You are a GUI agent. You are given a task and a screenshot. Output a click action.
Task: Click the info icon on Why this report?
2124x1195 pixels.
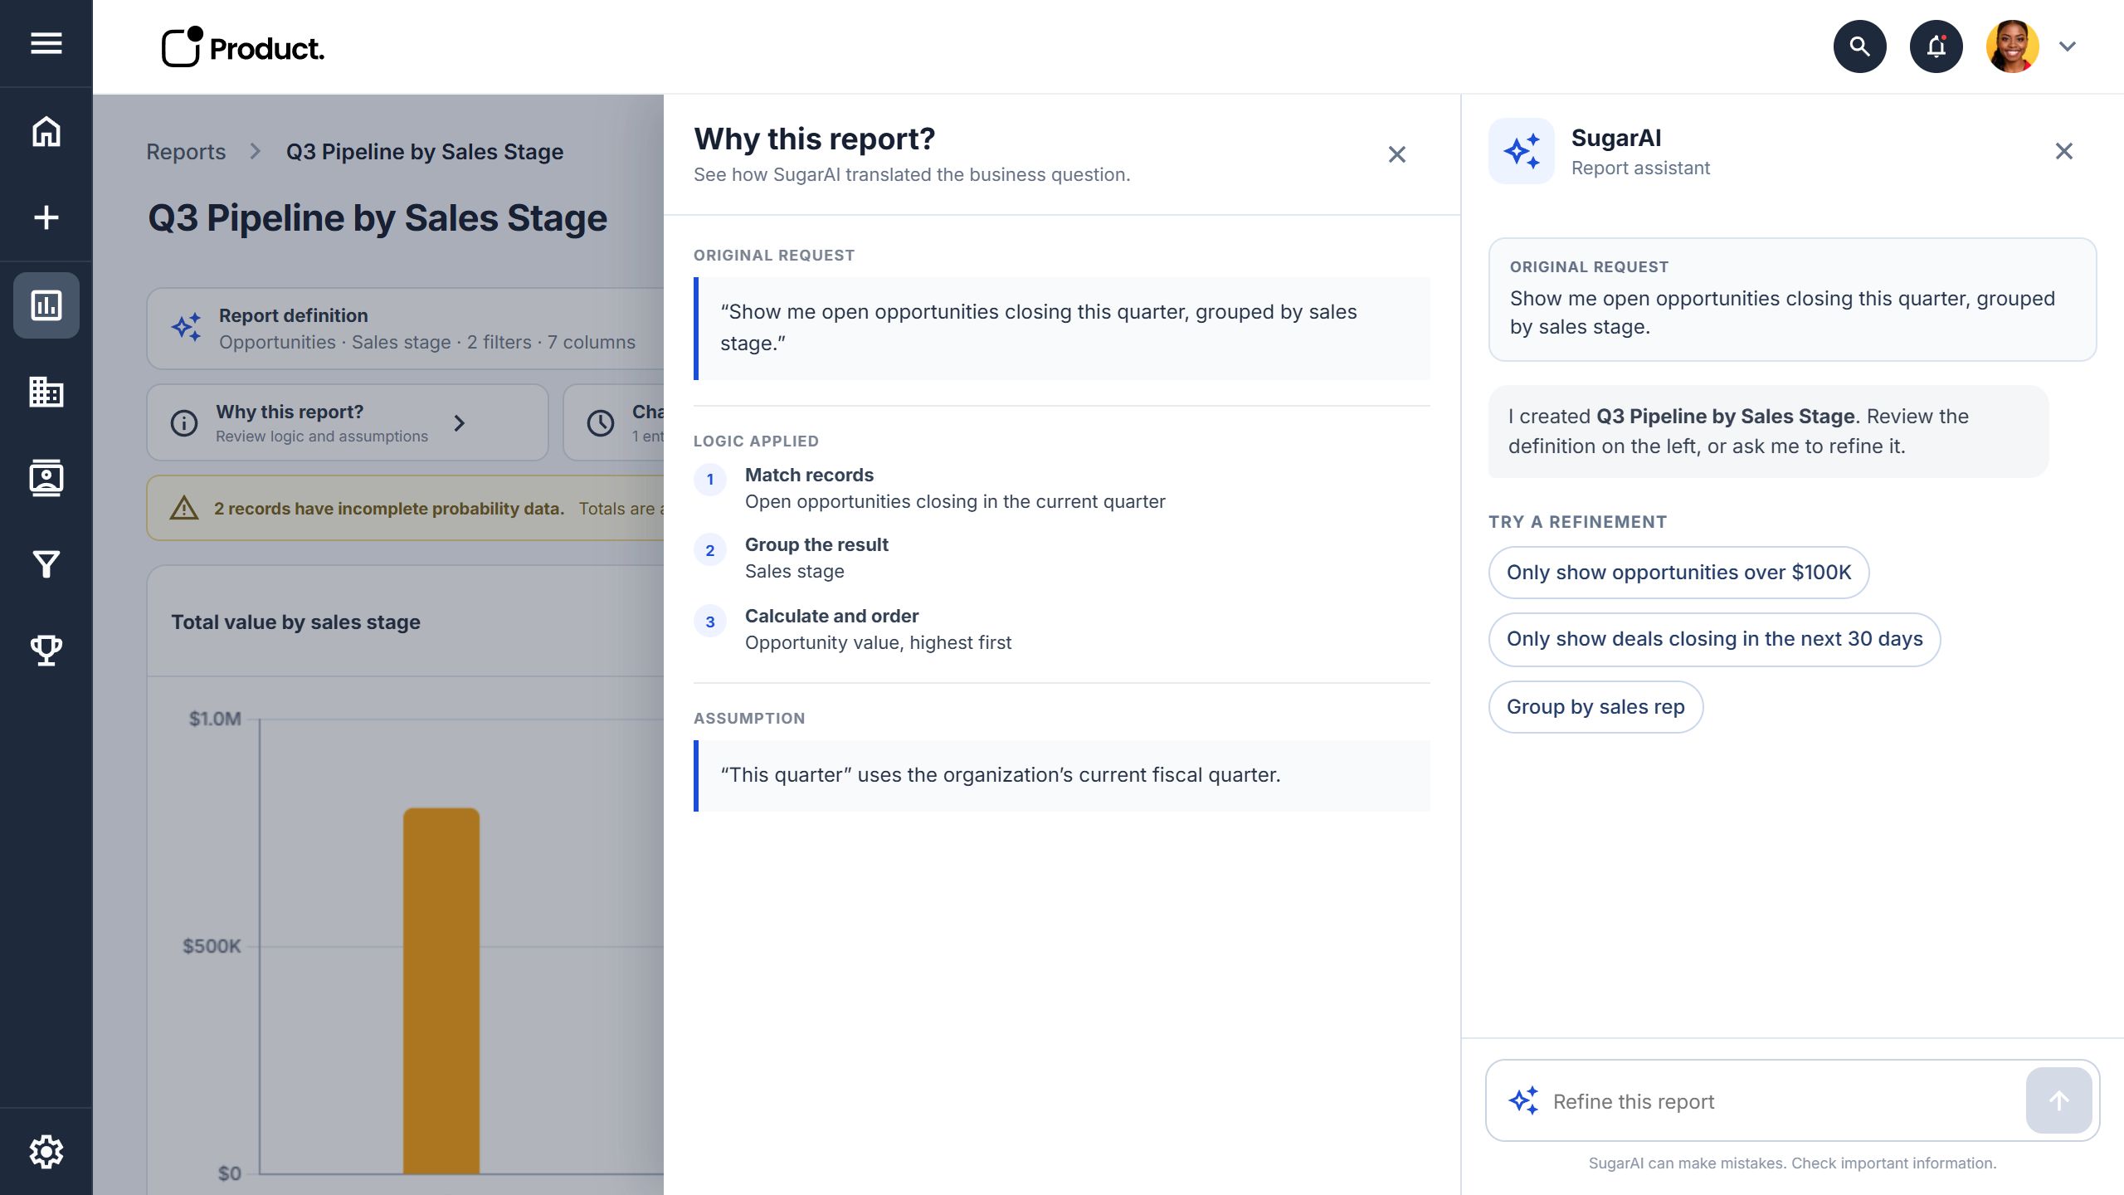184,423
